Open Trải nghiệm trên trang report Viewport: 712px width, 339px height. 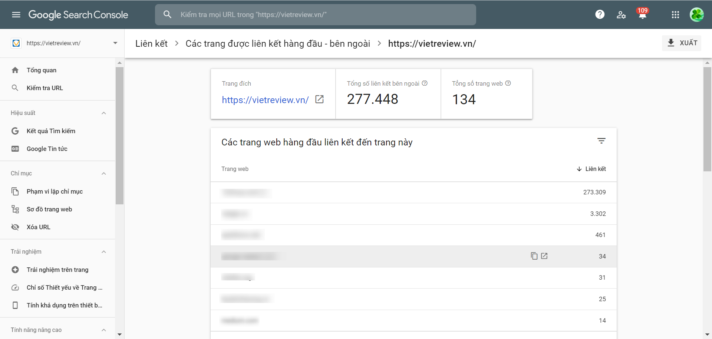(x=57, y=270)
